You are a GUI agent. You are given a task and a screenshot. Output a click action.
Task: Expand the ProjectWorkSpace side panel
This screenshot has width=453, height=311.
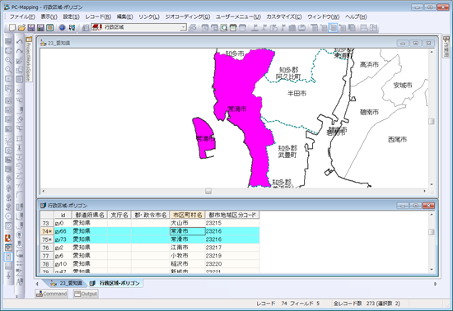(29, 59)
